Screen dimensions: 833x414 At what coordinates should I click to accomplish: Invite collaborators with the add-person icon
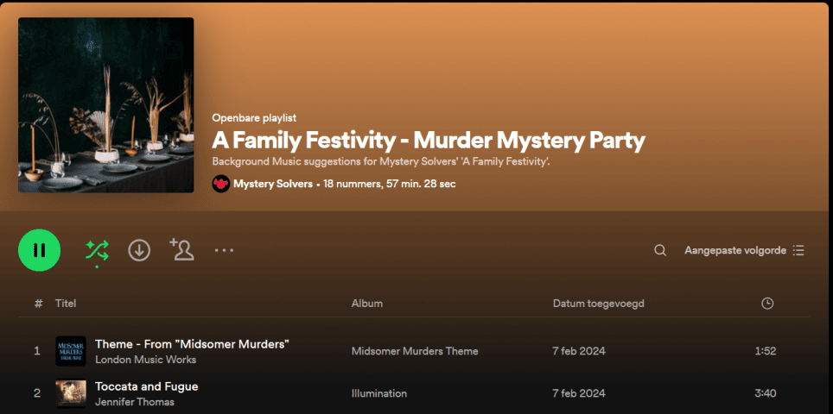tap(181, 249)
